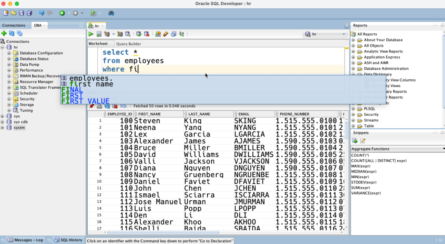Viewport: 445px width, 244px height.
Task: Collapse the hr connection node
Action: 2,47
